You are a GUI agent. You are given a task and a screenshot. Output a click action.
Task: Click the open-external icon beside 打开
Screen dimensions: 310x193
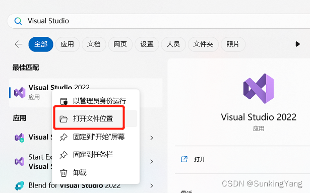184,159
